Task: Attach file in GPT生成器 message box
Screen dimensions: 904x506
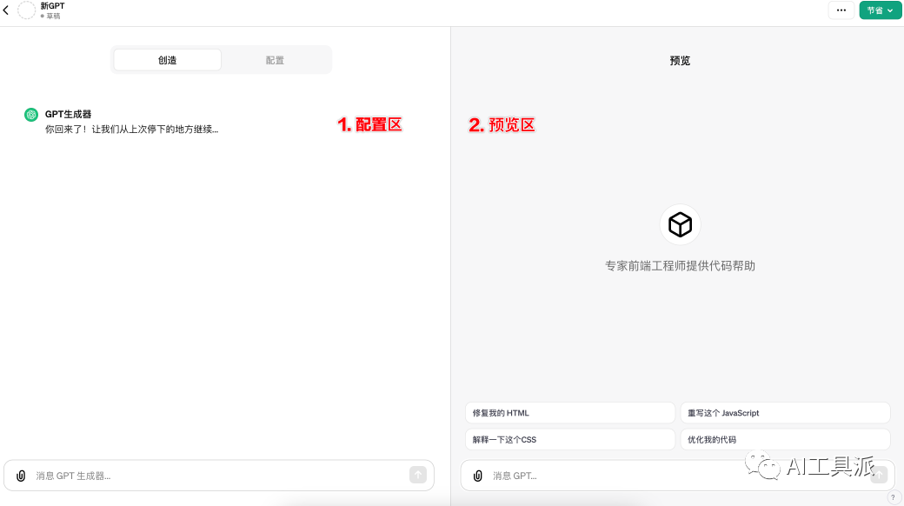Action: [x=21, y=476]
